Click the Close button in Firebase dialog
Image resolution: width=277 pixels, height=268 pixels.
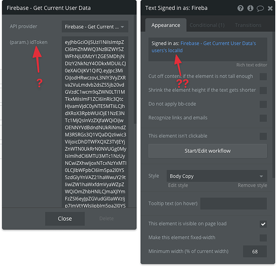coord(65,219)
